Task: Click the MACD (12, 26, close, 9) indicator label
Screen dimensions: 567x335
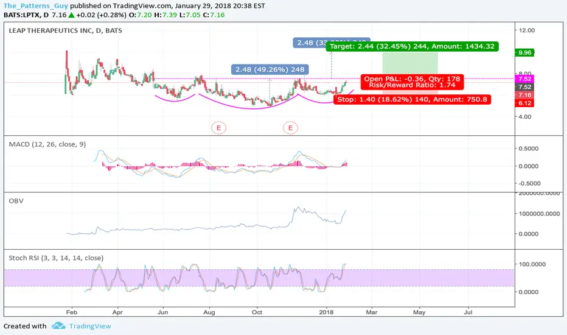Action: pos(47,144)
